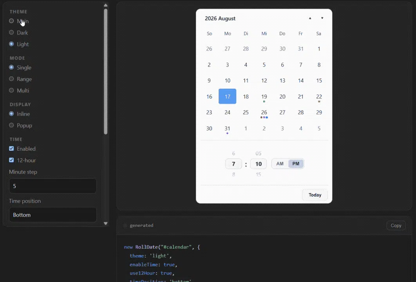This screenshot has height=282, width=416.
Task: Select August 26 with three event dots
Action: (264, 112)
